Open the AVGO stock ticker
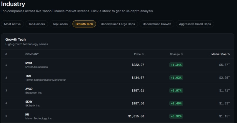Viewport: 237px width, 123px height. pyautogui.click(x=29, y=89)
